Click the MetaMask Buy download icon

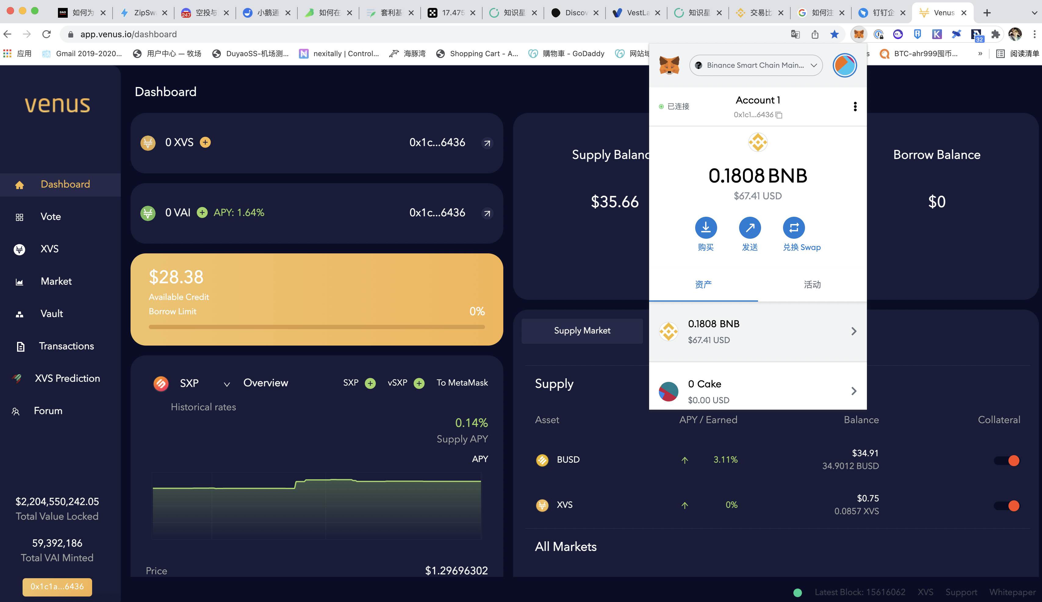[706, 228]
